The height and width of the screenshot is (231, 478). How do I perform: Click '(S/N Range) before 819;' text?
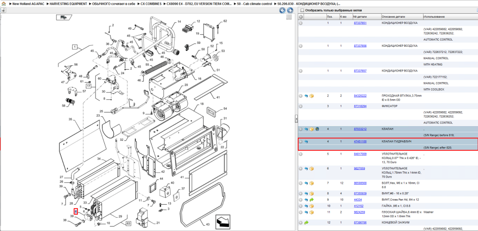(439, 136)
